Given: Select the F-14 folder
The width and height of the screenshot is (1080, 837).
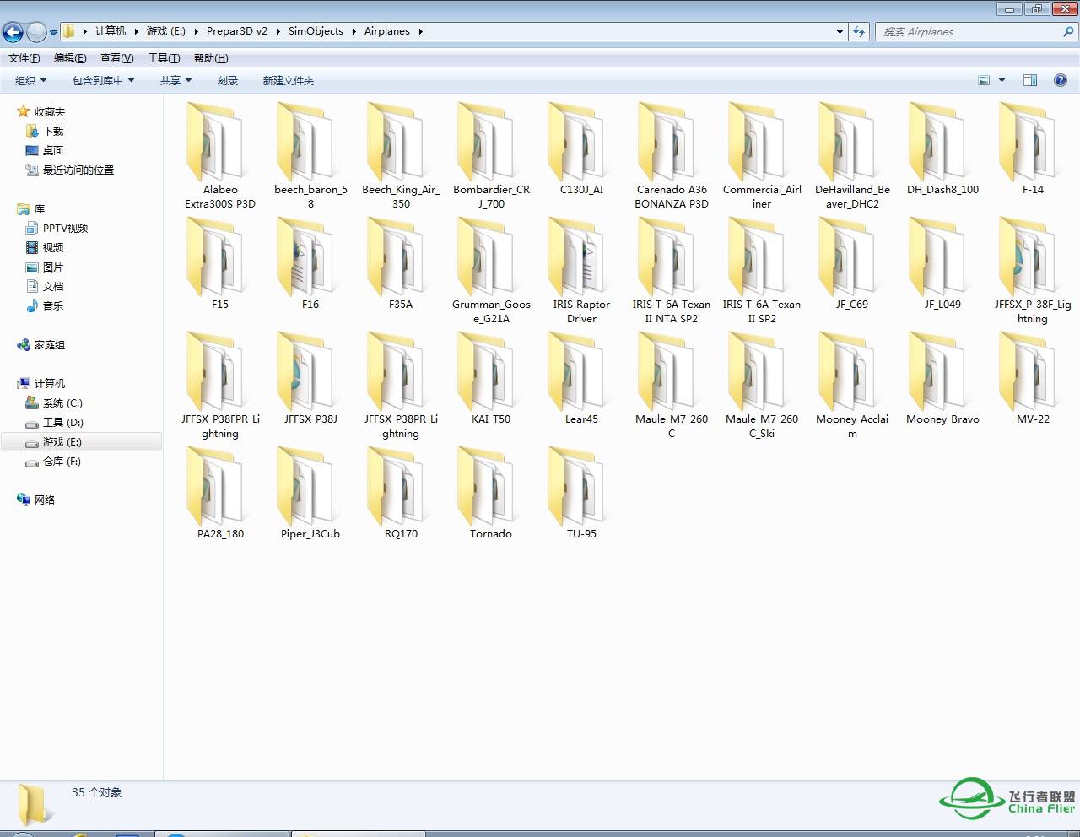Looking at the screenshot, I should (x=1033, y=148).
